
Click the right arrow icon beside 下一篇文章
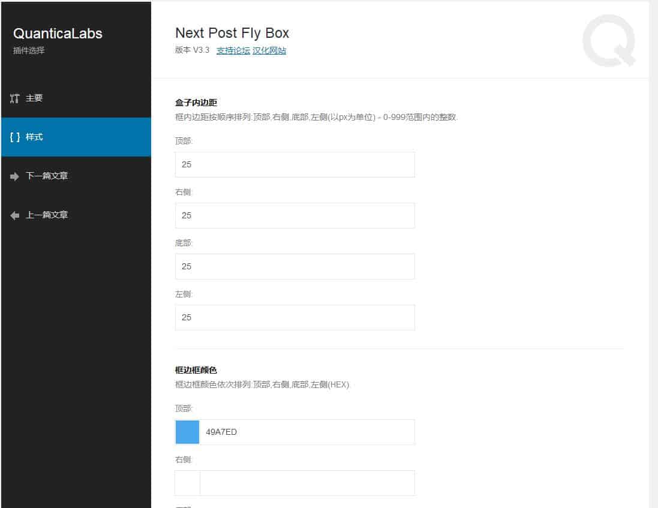[14, 176]
